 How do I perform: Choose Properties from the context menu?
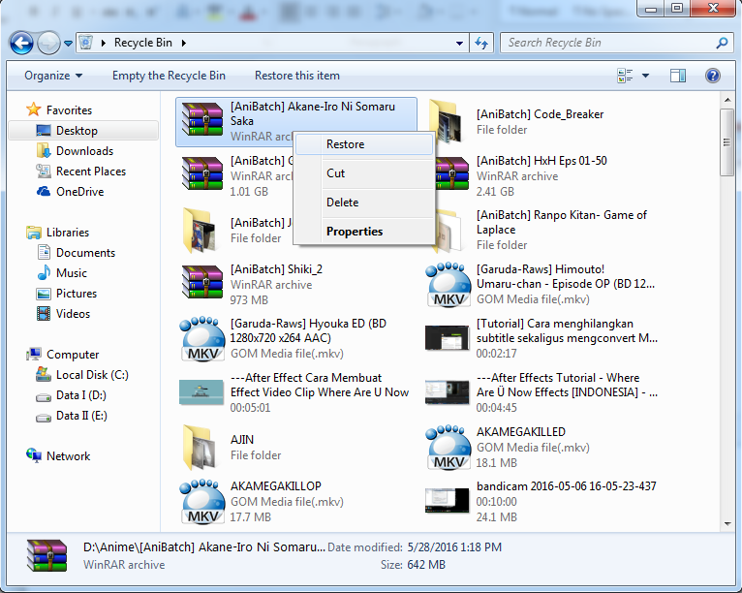click(363, 232)
